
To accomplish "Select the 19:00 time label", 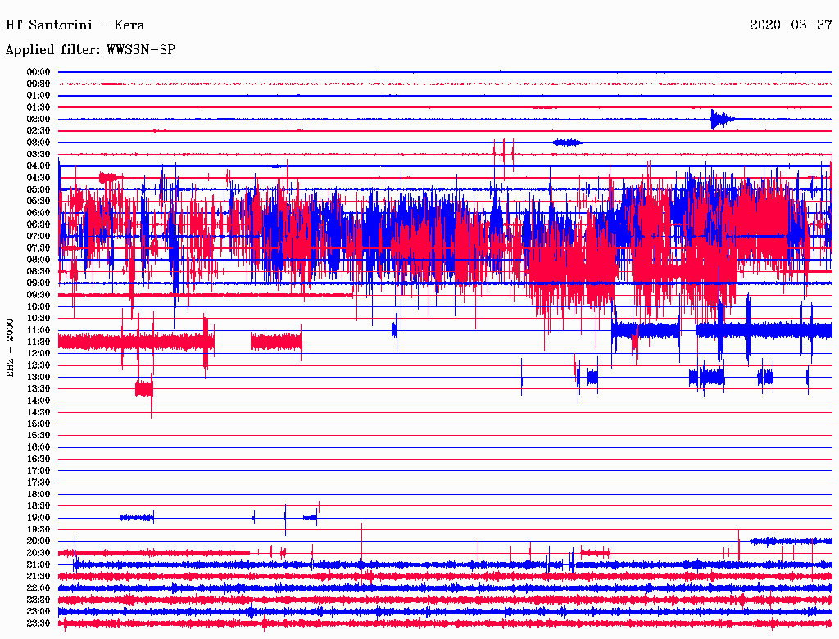I will point(39,518).
